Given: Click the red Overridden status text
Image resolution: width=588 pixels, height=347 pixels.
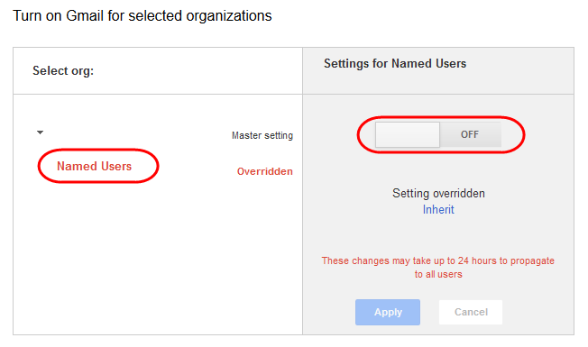Looking at the screenshot, I should [x=265, y=171].
